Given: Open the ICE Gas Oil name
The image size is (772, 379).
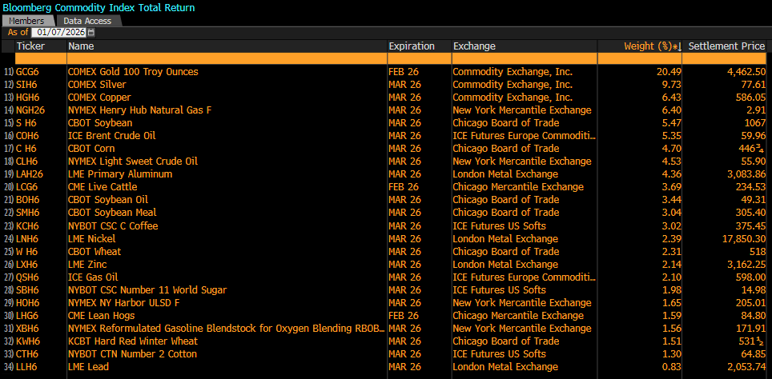Looking at the screenshot, I should tap(93, 277).
